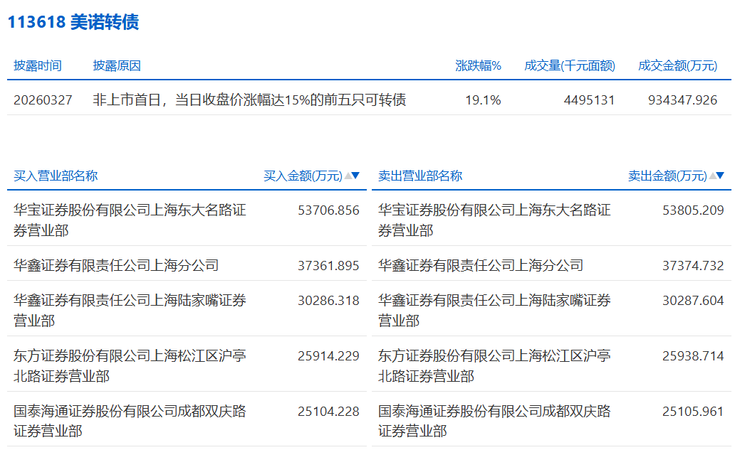Click the 卖出营业部名称 column header
The width and height of the screenshot is (735, 450).
point(420,176)
